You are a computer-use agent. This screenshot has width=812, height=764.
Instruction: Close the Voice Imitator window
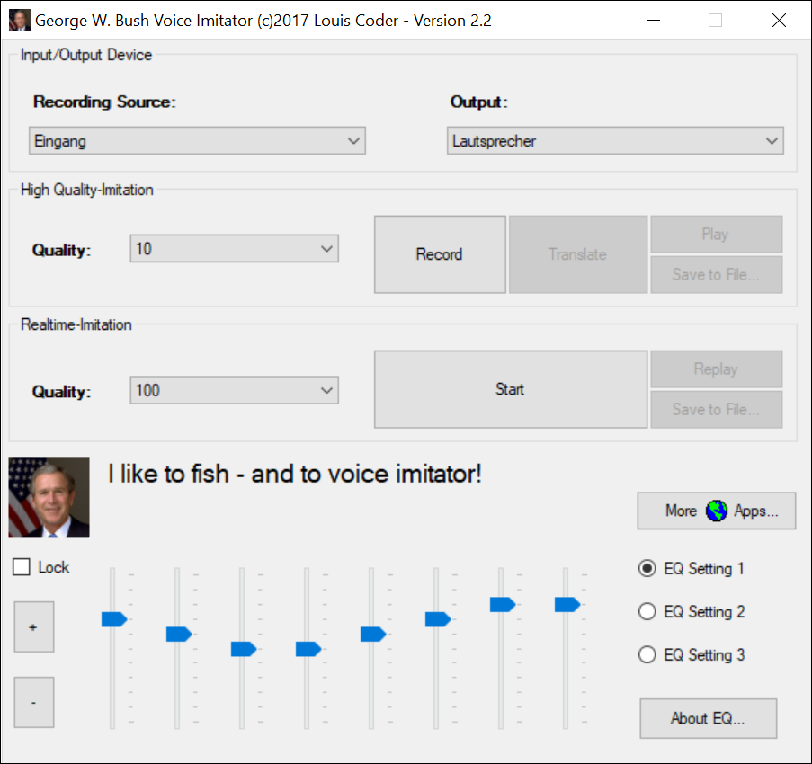pos(779,20)
